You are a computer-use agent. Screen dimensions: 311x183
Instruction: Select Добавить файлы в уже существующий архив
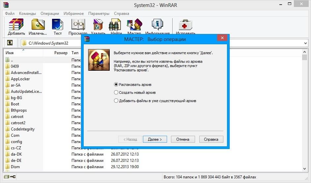[155, 101]
